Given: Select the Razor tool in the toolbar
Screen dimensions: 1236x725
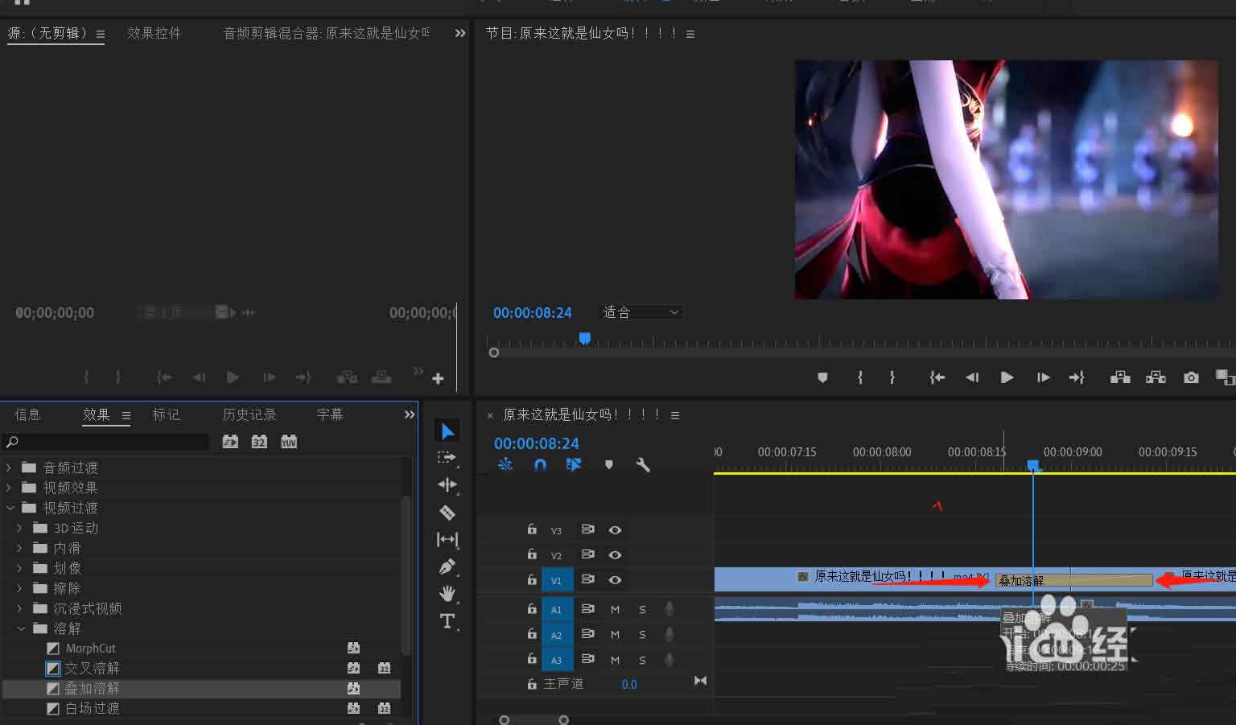Looking at the screenshot, I should (447, 513).
